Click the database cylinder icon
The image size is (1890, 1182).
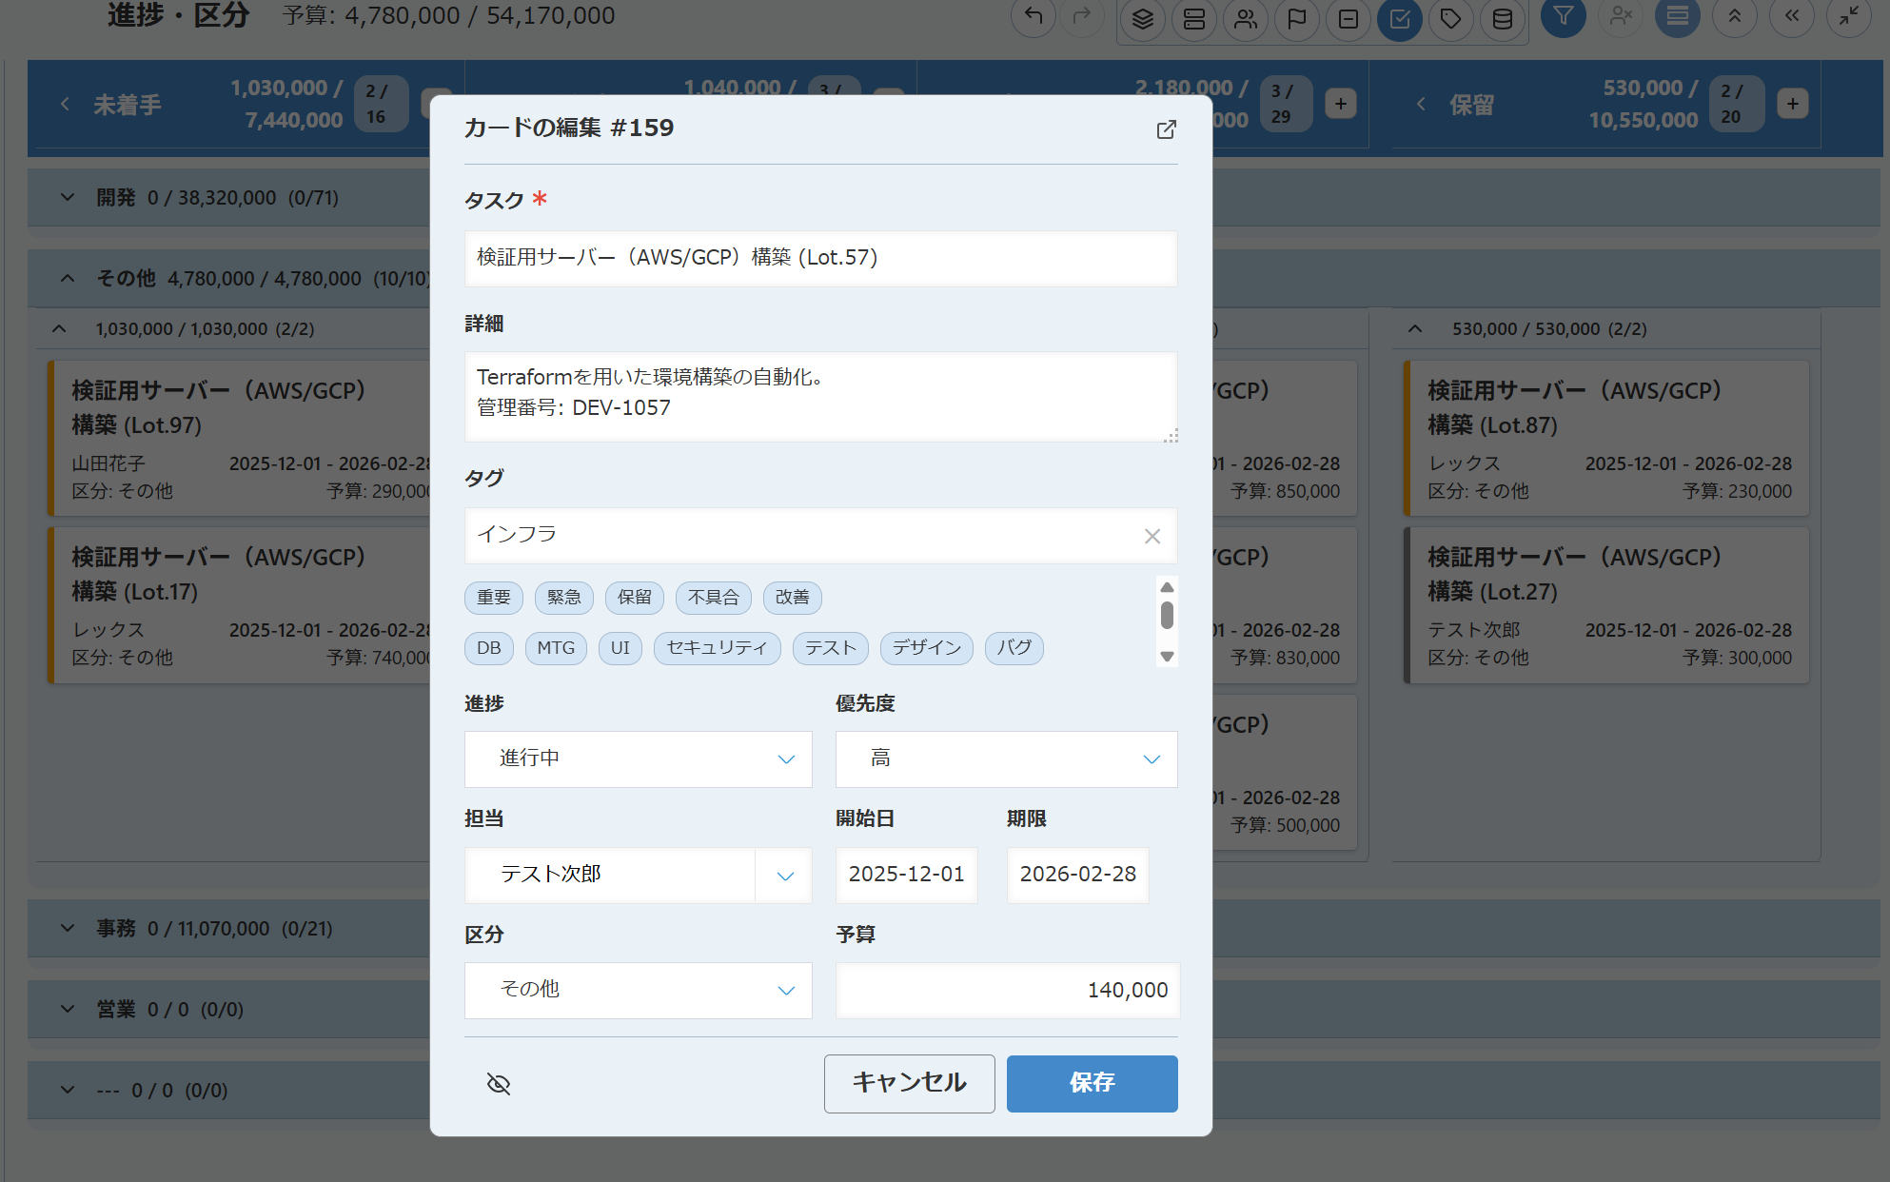point(1502,19)
